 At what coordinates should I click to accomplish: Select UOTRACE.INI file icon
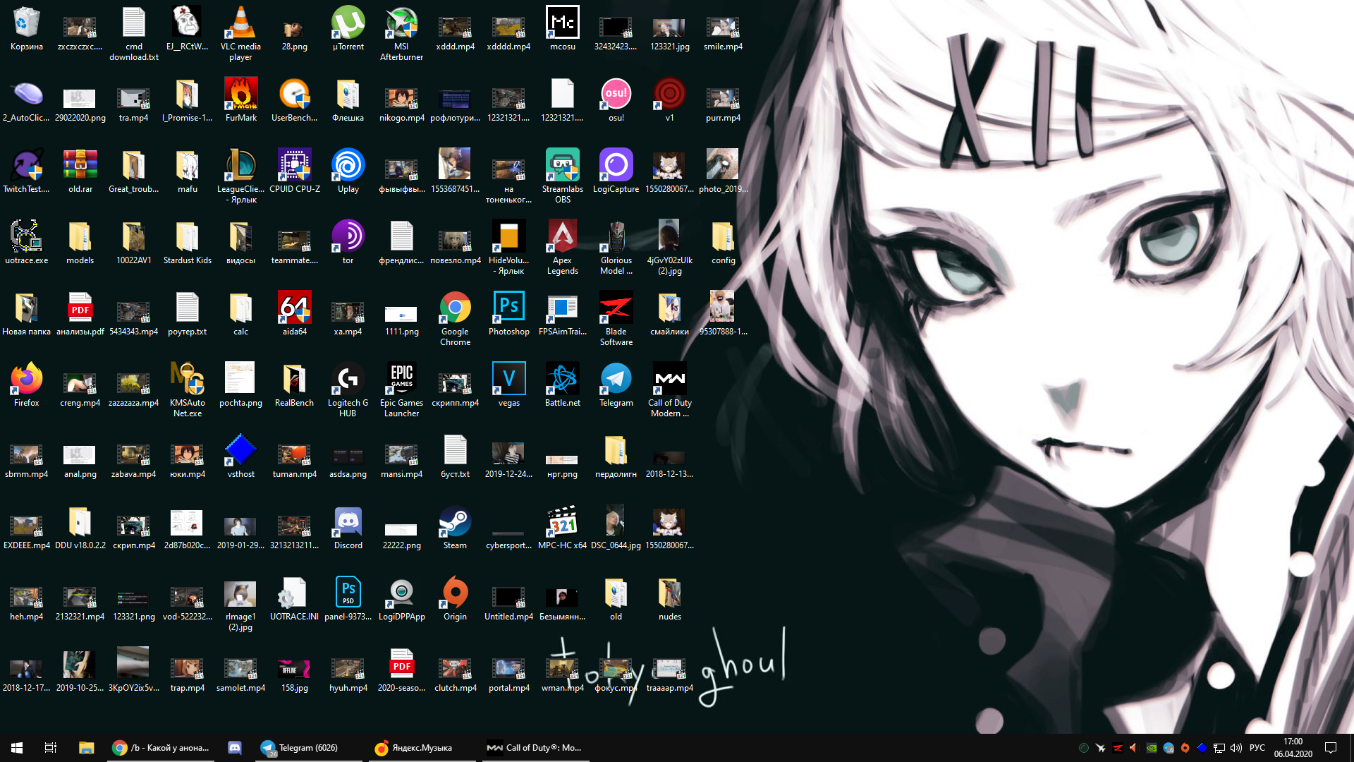tap(294, 600)
